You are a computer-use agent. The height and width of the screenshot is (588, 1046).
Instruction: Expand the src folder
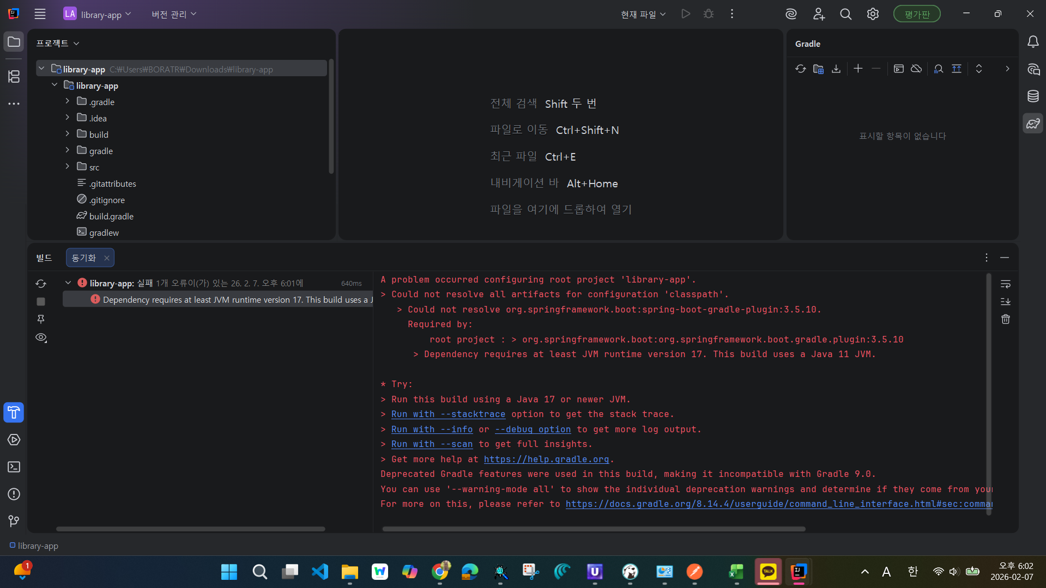68,167
